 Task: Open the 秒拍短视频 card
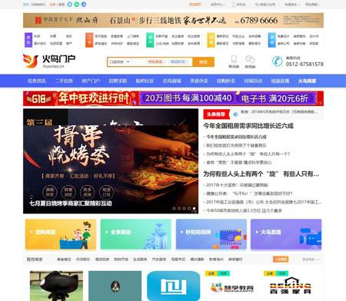coord(211,234)
